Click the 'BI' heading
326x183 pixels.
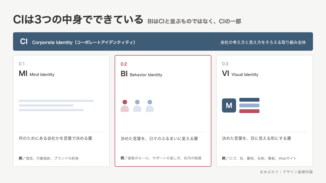124,74
